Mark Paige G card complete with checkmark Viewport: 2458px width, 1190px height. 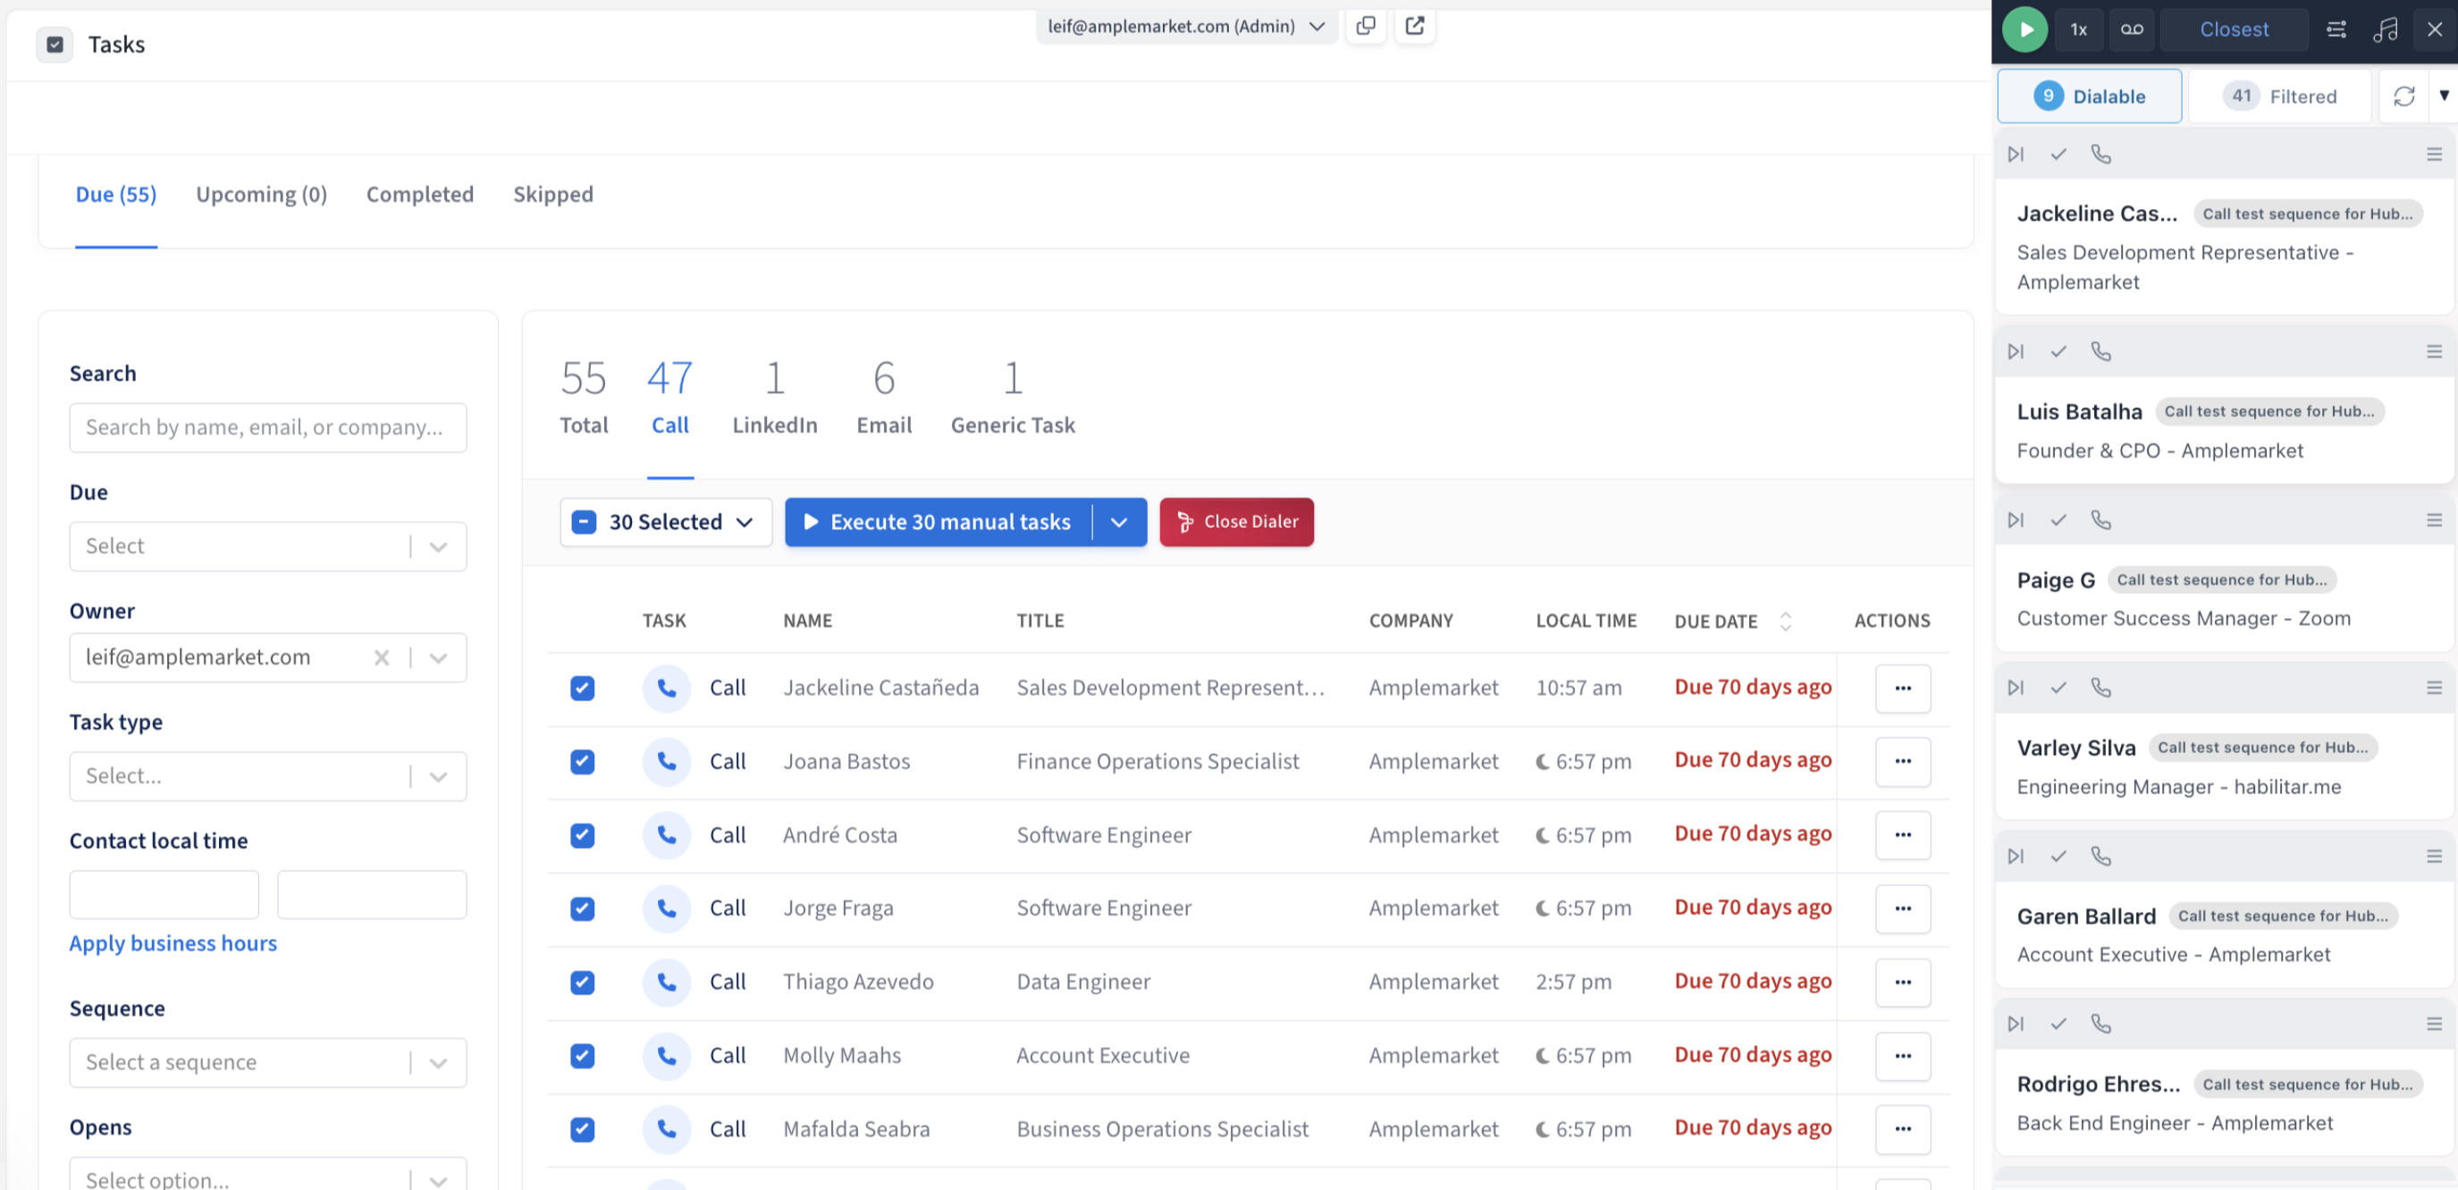pos(2058,520)
